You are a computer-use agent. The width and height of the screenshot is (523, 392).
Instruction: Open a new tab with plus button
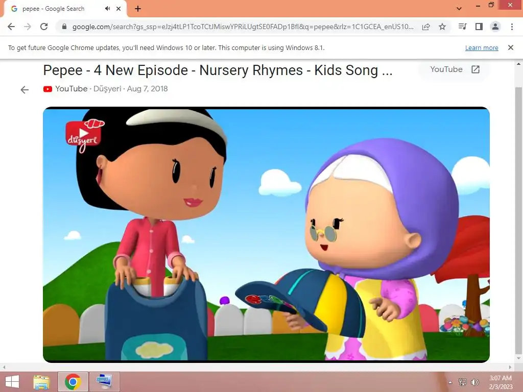click(138, 9)
